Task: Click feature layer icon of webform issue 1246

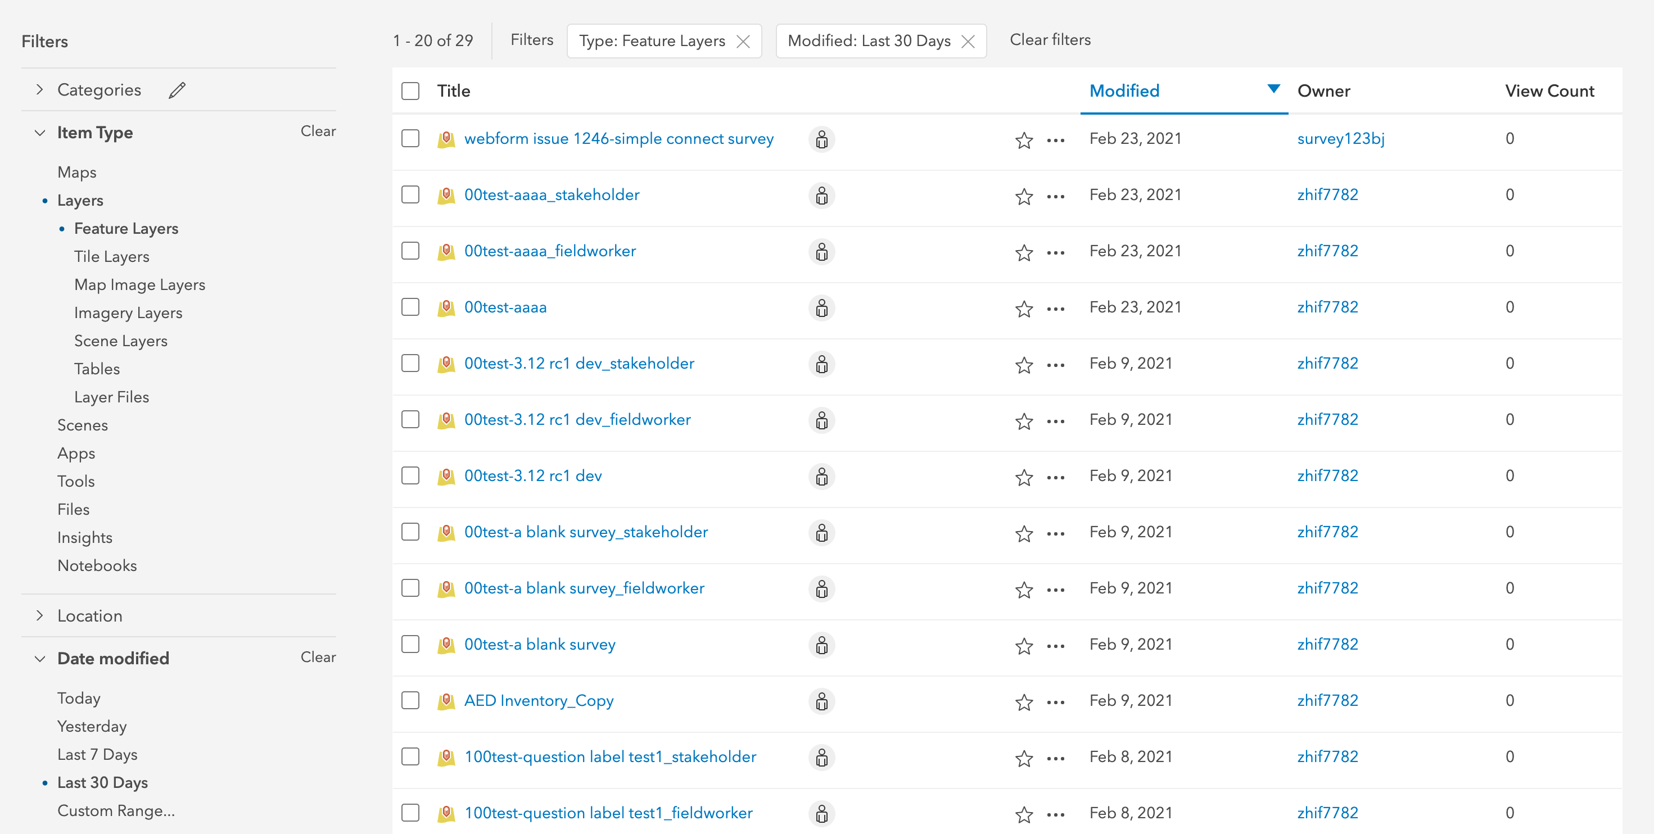Action: (446, 139)
